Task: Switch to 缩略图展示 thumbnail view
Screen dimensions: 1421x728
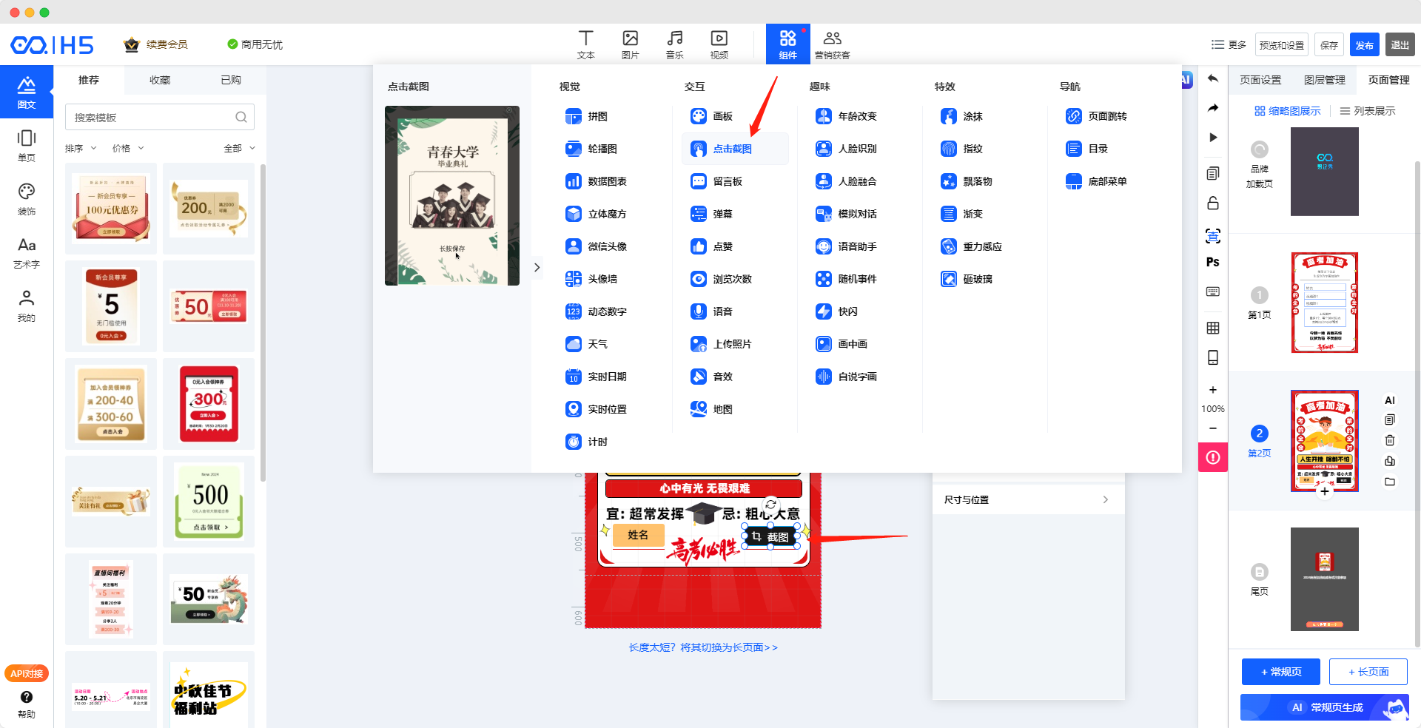Action: (1287, 111)
